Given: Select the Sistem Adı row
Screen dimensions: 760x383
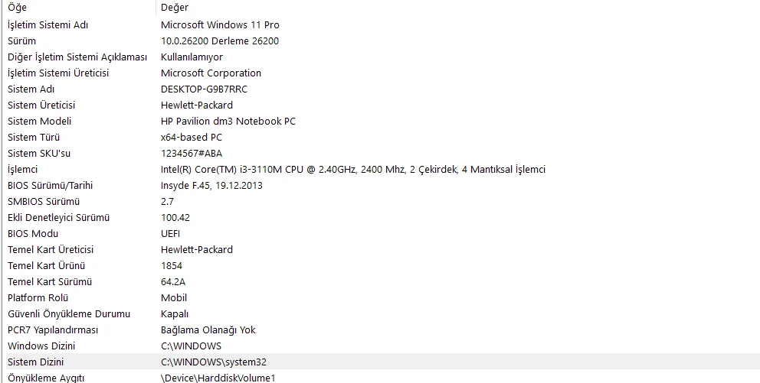Looking at the screenshot, I should coord(380,89).
